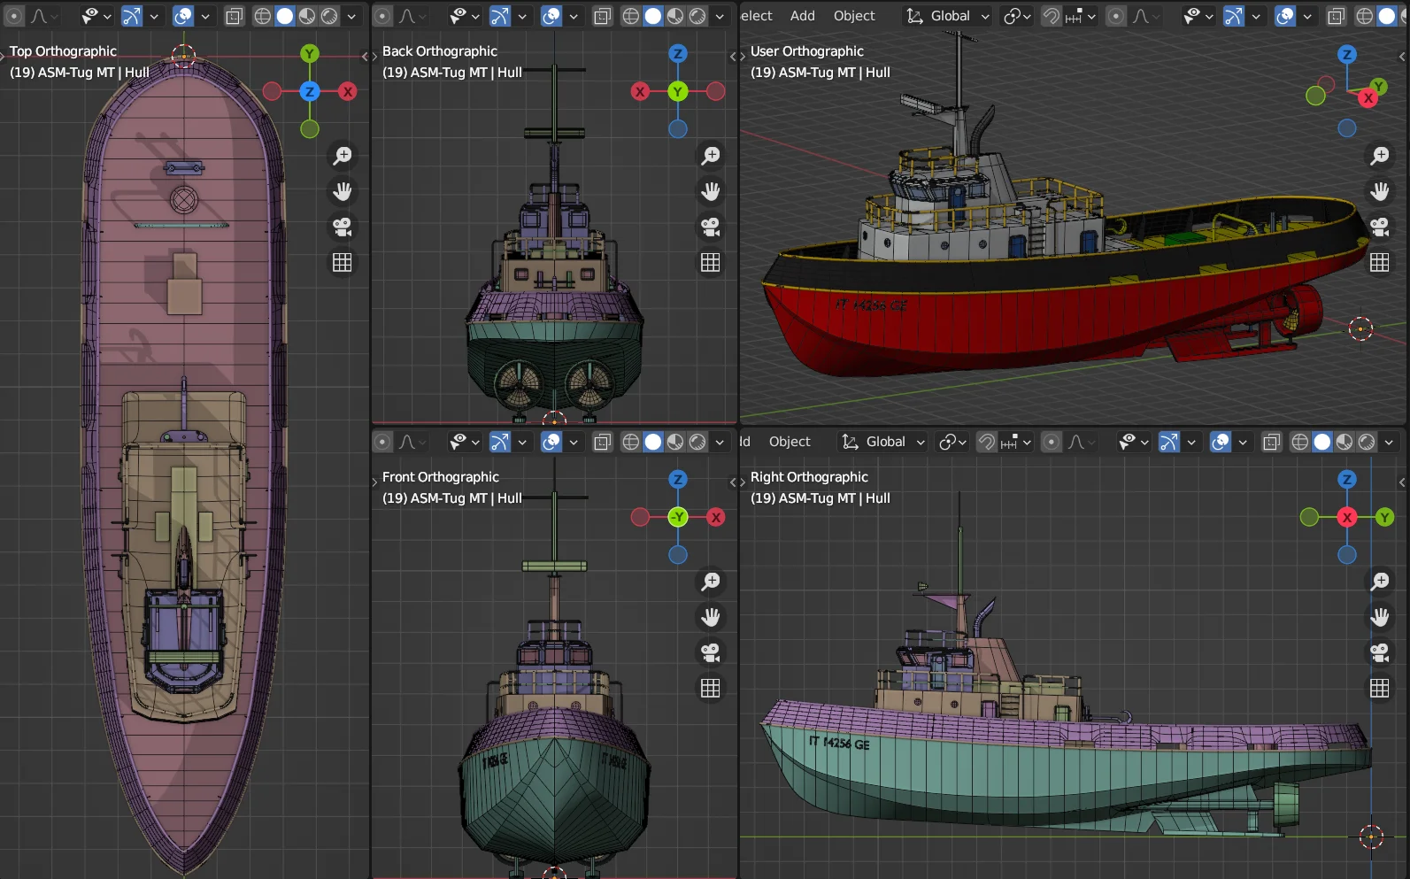Click grid projection icon in Back Orthographic viewport
Viewport: 1410px width, 879px height.
click(711, 262)
